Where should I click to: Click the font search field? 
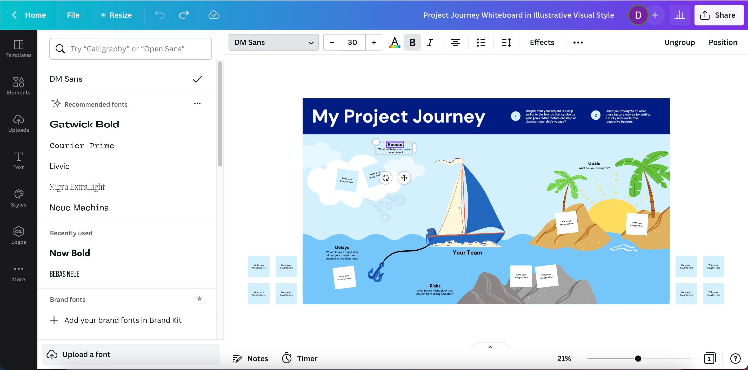pyautogui.click(x=130, y=49)
